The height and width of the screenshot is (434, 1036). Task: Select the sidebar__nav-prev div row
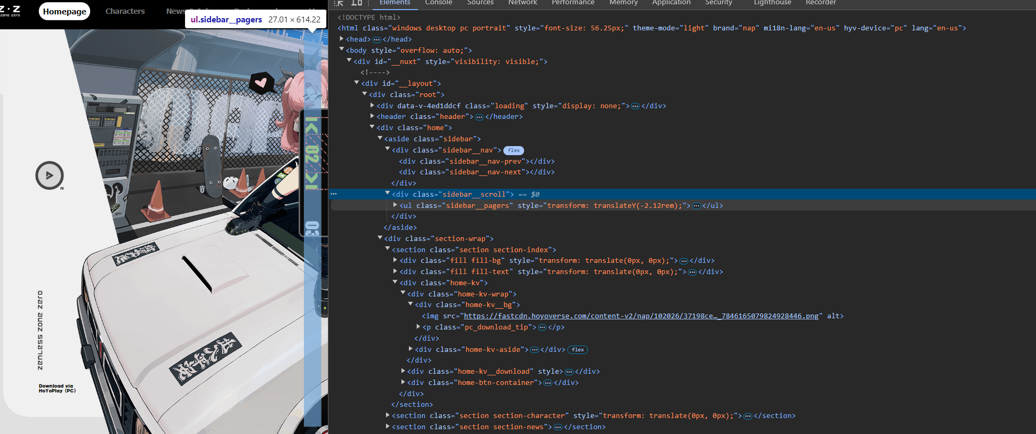click(x=477, y=162)
